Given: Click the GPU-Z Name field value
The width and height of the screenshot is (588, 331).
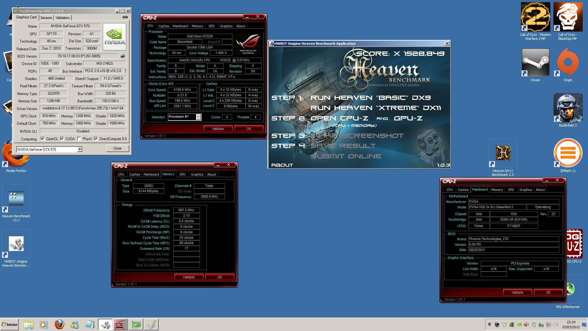Looking at the screenshot, I should point(70,26).
